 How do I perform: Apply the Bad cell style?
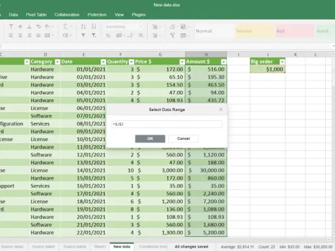point(295,31)
